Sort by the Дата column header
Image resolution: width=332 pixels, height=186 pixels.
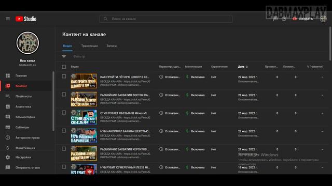pyautogui.click(x=241, y=67)
